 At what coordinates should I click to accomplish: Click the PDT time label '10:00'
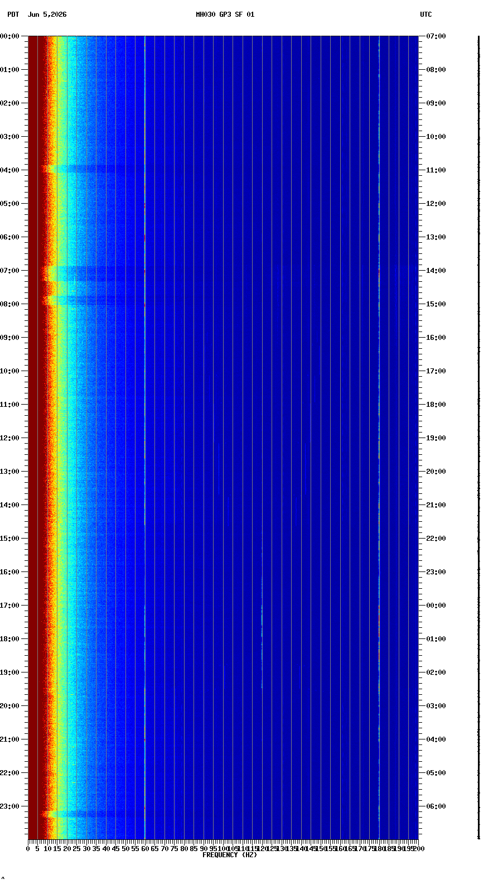[x=9, y=371]
